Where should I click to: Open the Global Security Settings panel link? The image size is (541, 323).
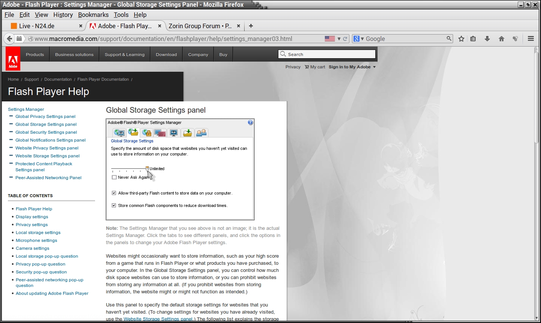46,132
